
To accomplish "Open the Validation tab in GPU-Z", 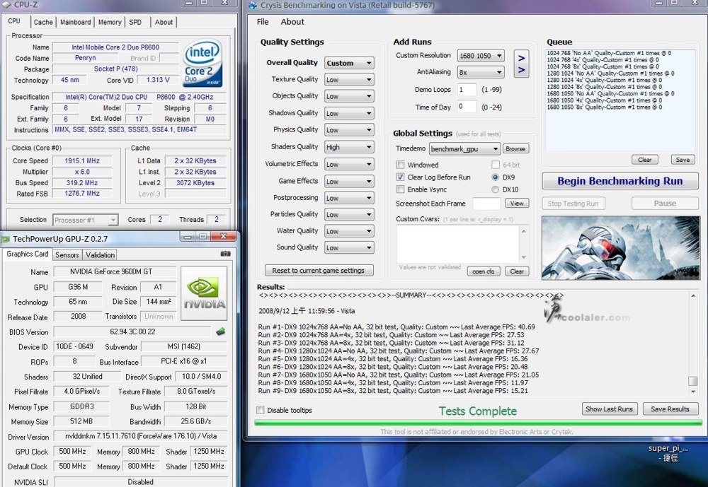I will tap(100, 254).
